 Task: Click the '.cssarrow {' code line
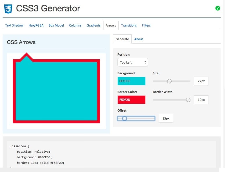pyautogui.click(x=19, y=146)
